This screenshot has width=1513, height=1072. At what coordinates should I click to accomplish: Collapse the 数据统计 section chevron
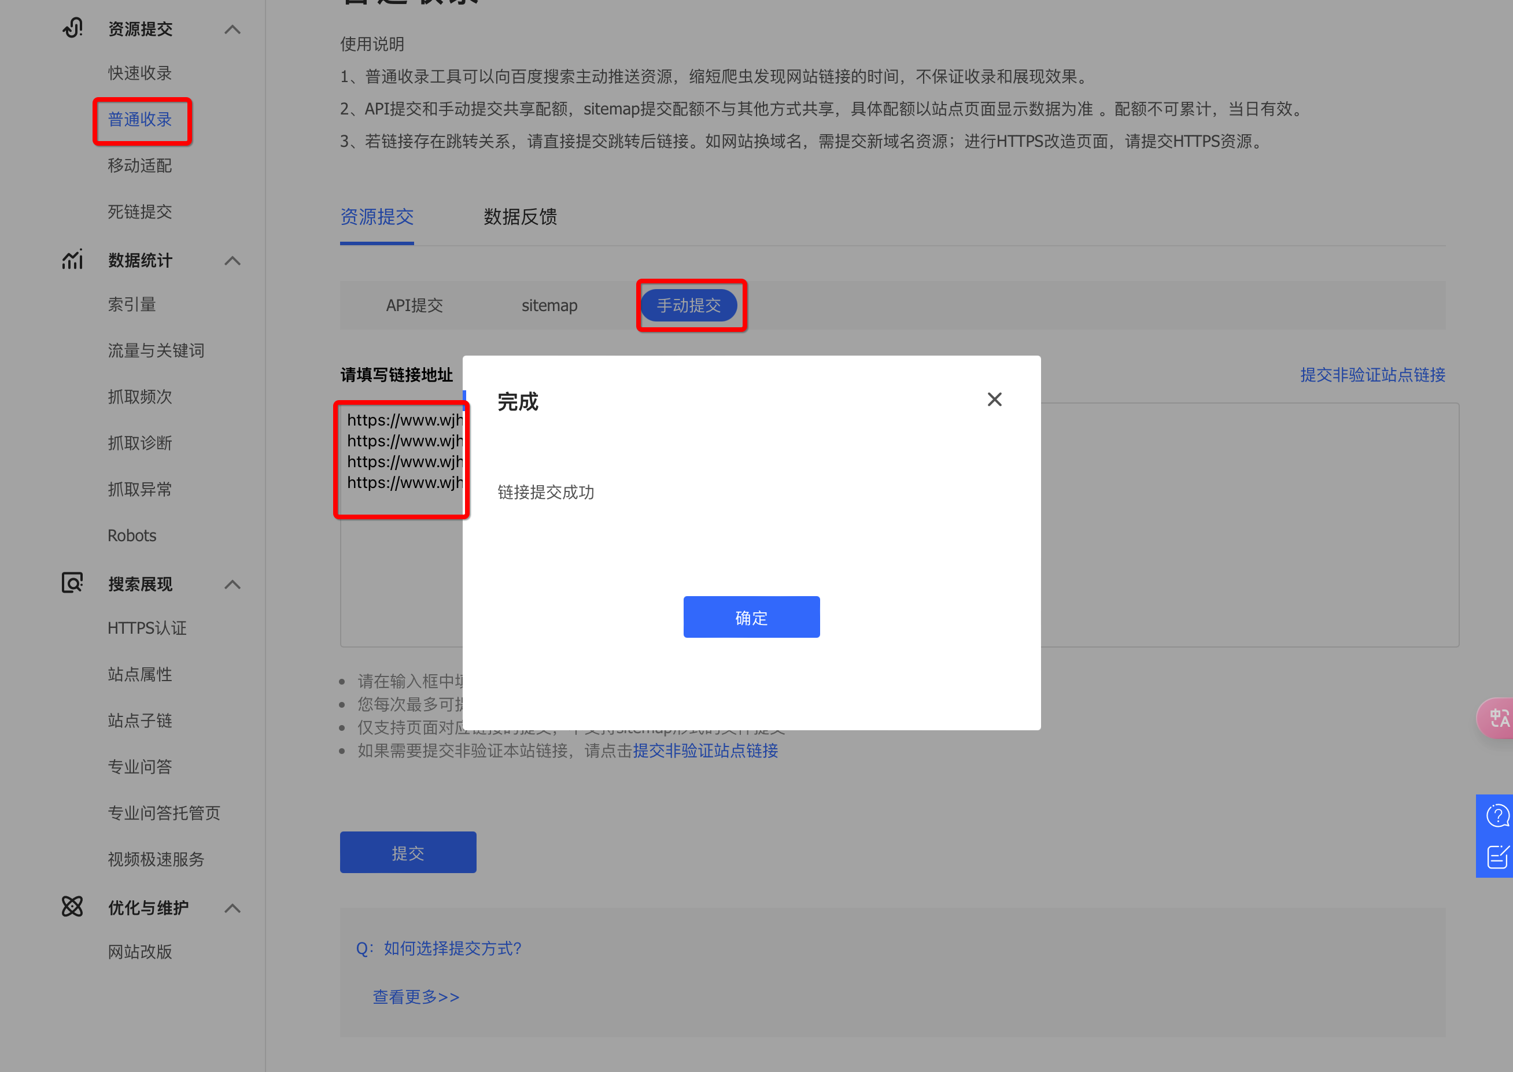233,261
